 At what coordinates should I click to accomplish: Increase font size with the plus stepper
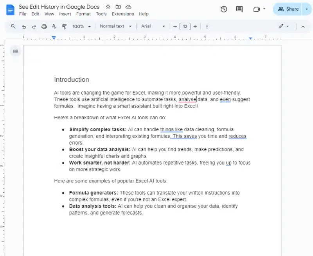tap(195, 26)
